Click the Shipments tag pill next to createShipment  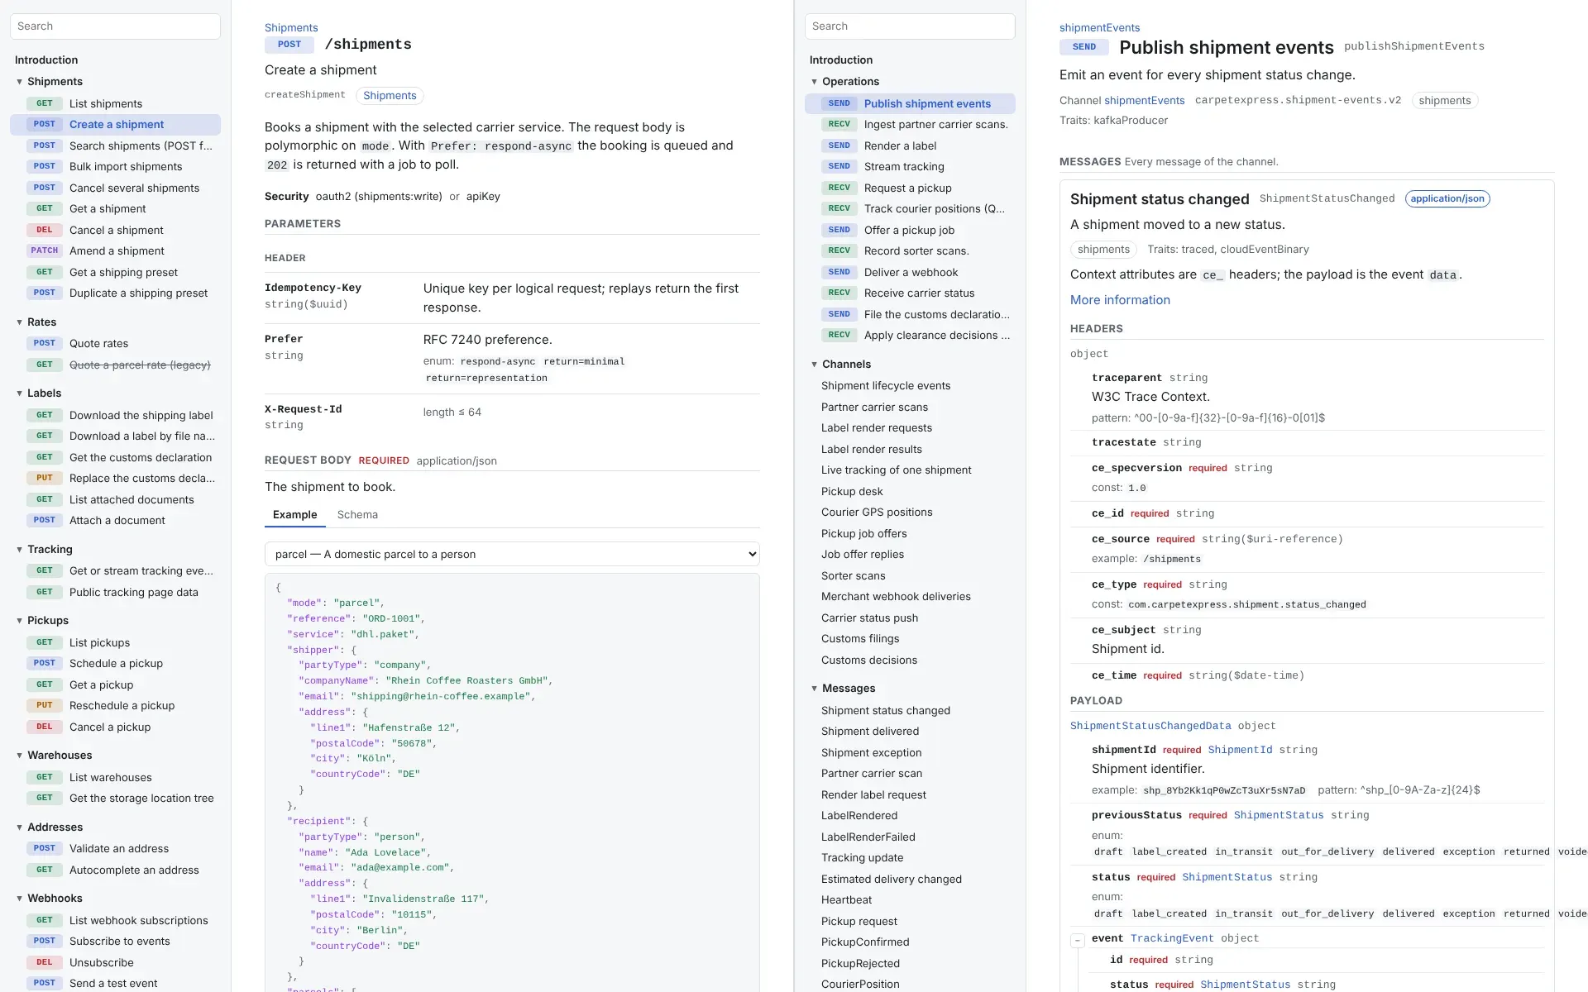tap(390, 96)
